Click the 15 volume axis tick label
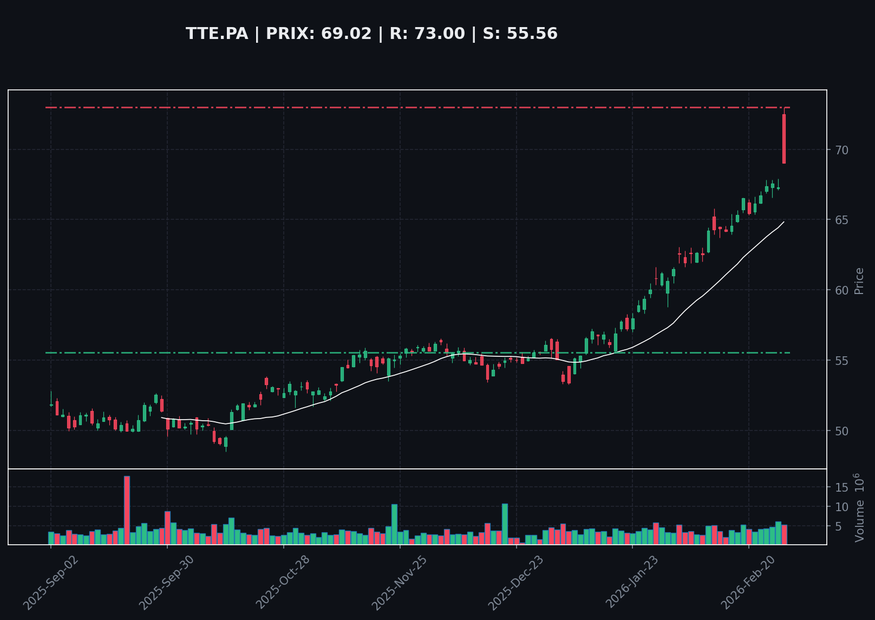This screenshot has height=620, width=875. coord(841,488)
